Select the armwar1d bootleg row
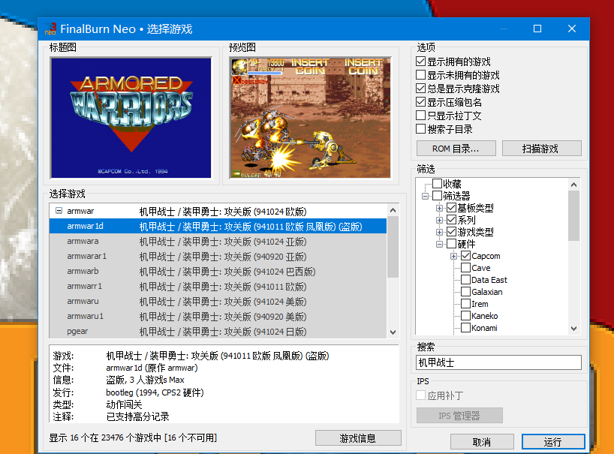The height and width of the screenshot is (454, 614). (218, 226)
